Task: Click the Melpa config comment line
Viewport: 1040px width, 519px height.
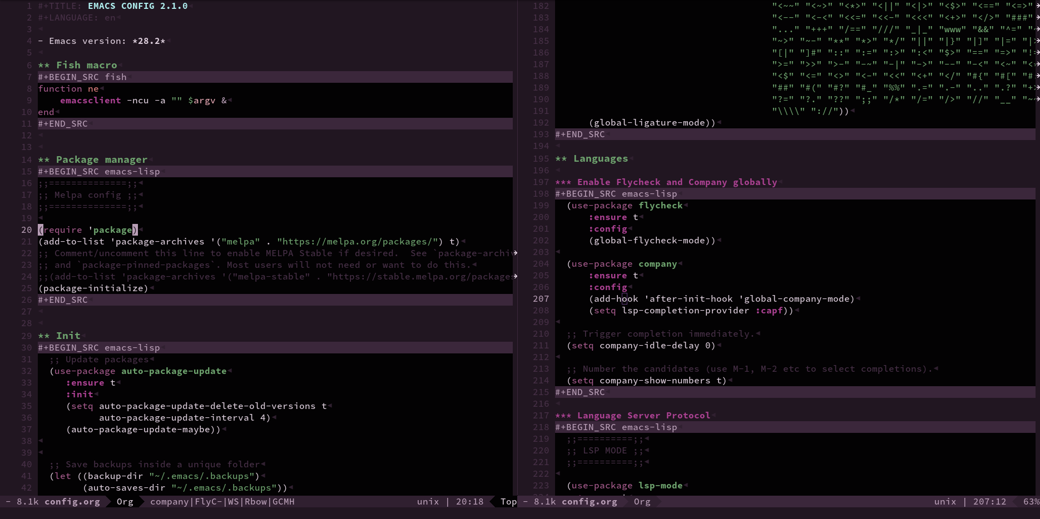Action: click(88, 194)
